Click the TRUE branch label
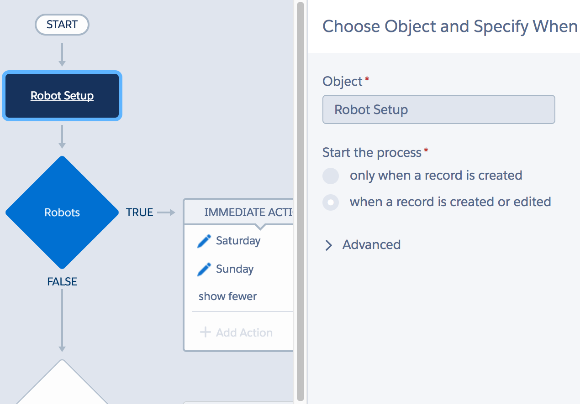 click(x=139, y=212)
